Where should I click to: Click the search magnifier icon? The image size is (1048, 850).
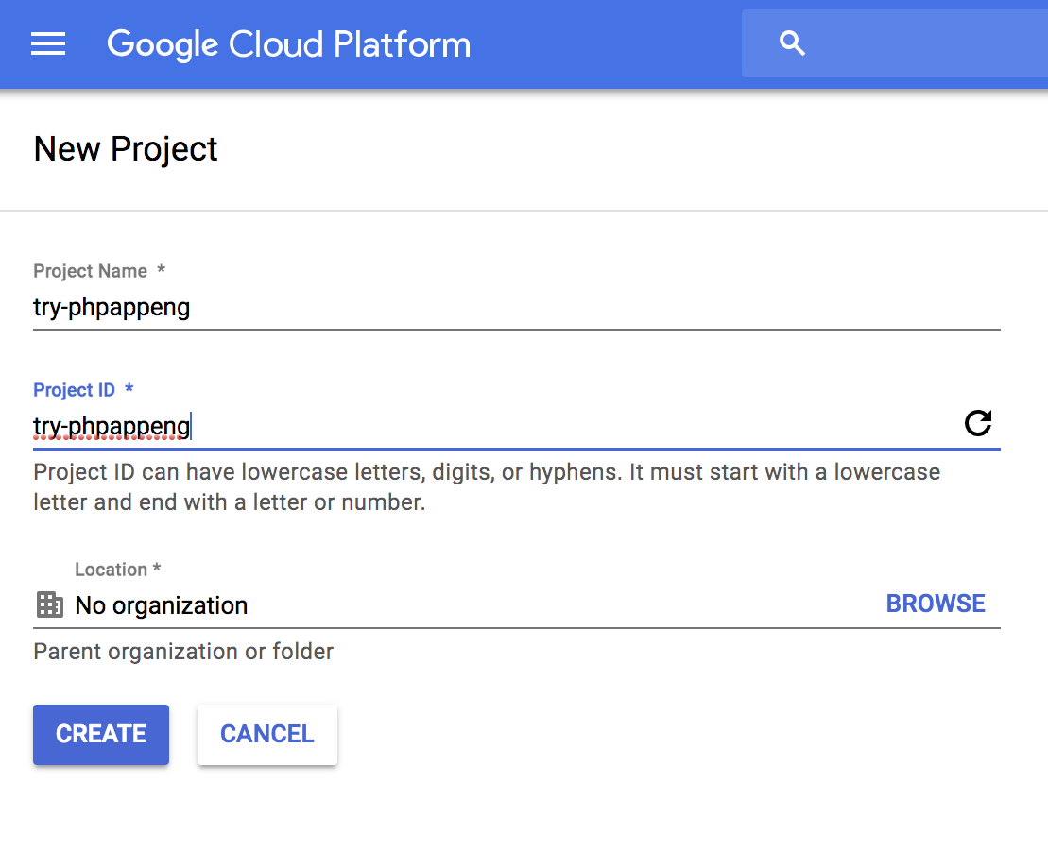[x=792, y=43]
